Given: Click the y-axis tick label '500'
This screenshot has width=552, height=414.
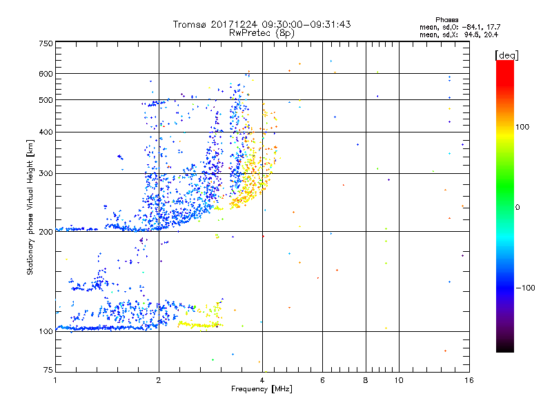Looking at the screenshot, I should [x=46, y=100].
